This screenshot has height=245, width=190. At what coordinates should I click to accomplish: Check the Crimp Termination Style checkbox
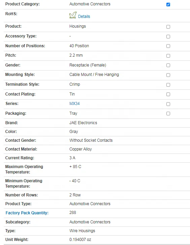pyautogui.click(x=168, y=85)
